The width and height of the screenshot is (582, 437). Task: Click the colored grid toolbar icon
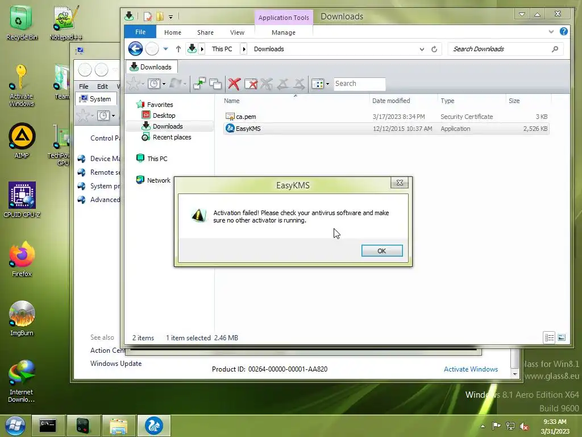(318, 84)
